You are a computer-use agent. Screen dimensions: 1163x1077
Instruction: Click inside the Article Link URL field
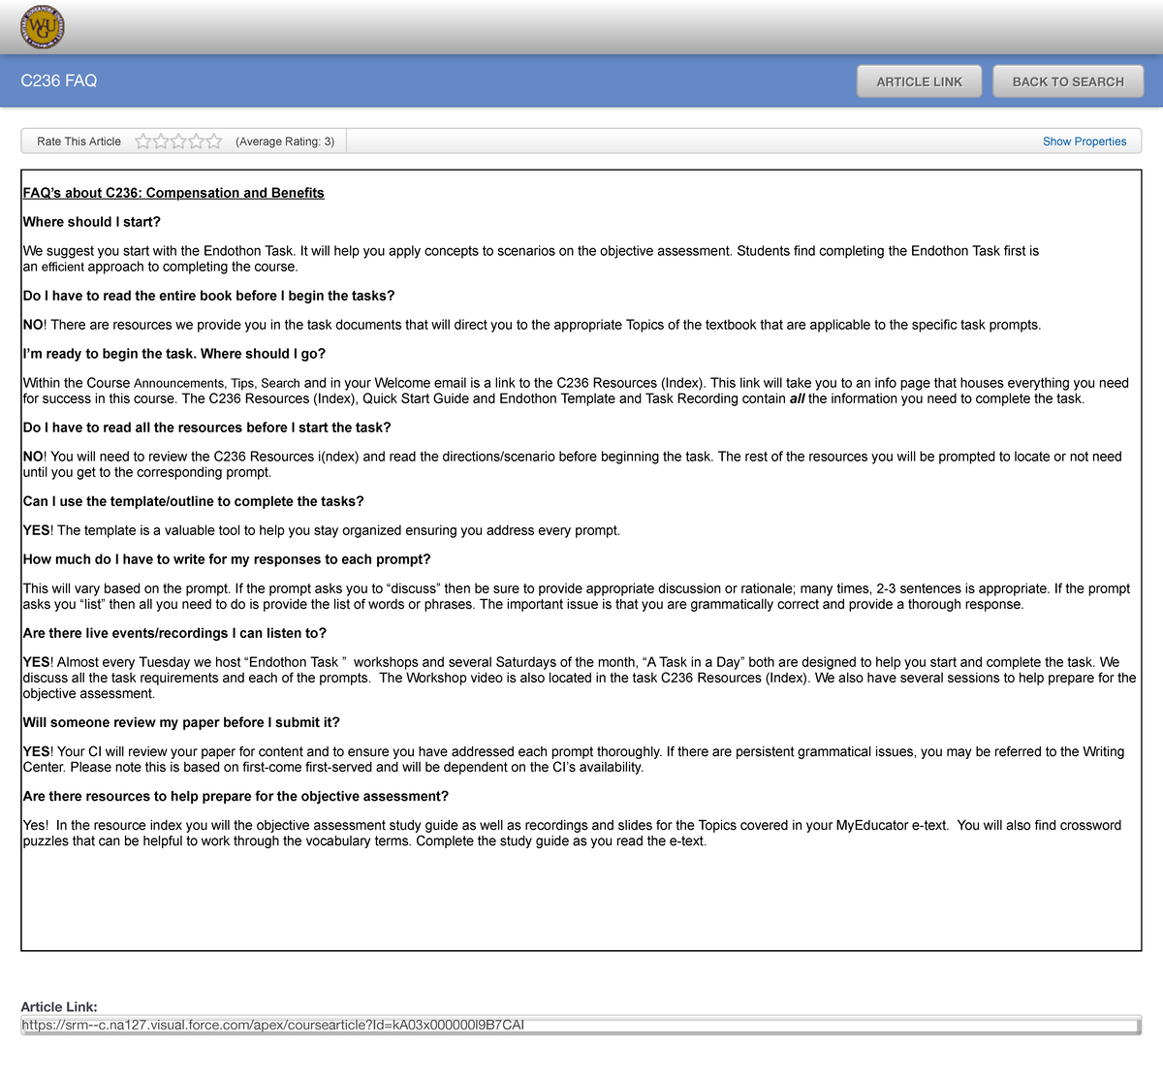[580, 1026]
